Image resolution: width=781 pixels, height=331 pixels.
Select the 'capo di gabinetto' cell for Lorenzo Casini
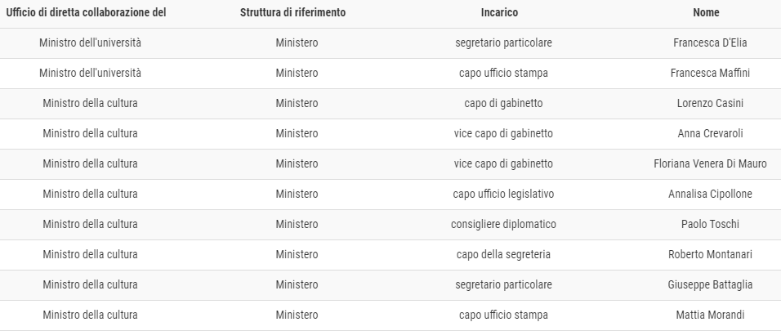[x=503, y=103]
